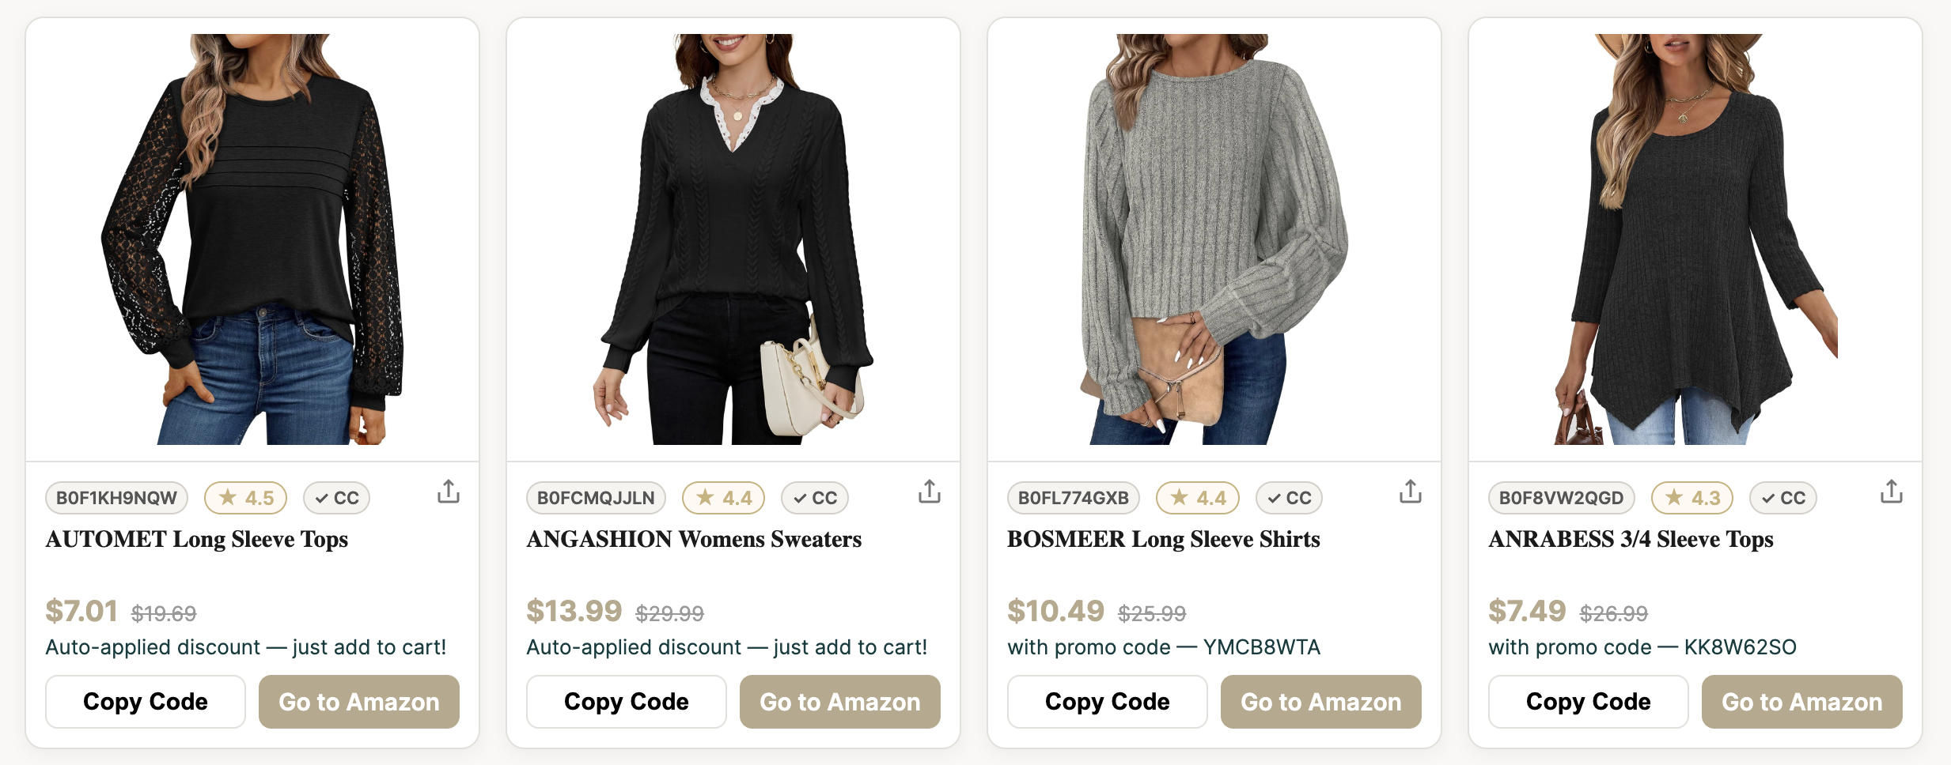
Task: Open the gray BOSMEER sweater product image
Action: [x=1214, y=239]
